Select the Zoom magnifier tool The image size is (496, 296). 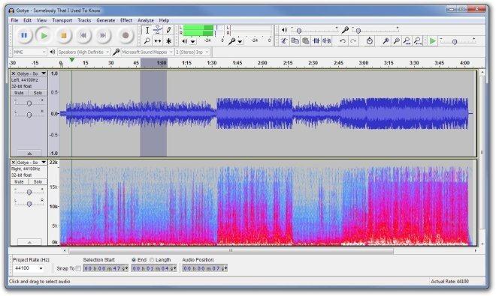(x=147, y=41)
